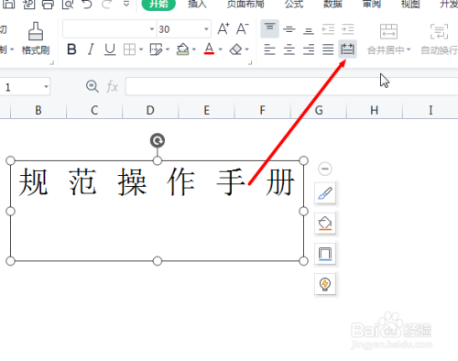Click the shape outline icon
The image size is (458, 361).
pyautogui.click(x=325, y=254)
